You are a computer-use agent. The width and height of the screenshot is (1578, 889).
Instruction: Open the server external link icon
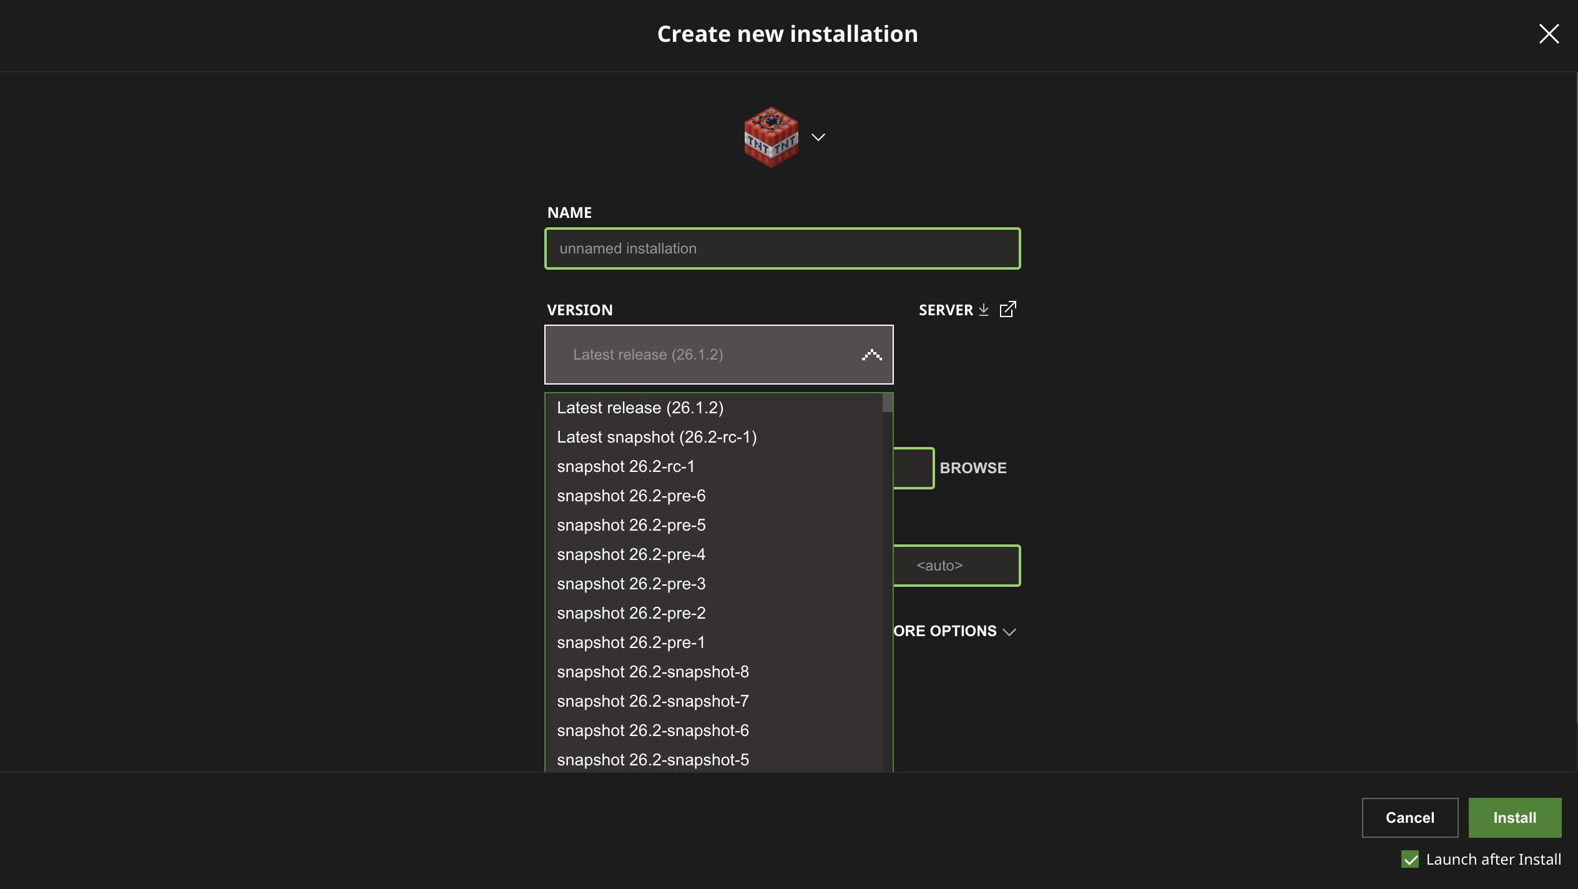pos(1007,310)
